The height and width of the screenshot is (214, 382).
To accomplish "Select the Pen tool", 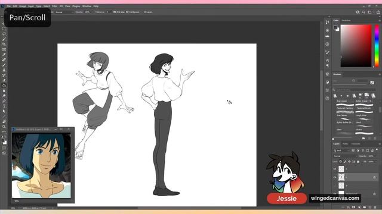I will [x=4, y=101].
